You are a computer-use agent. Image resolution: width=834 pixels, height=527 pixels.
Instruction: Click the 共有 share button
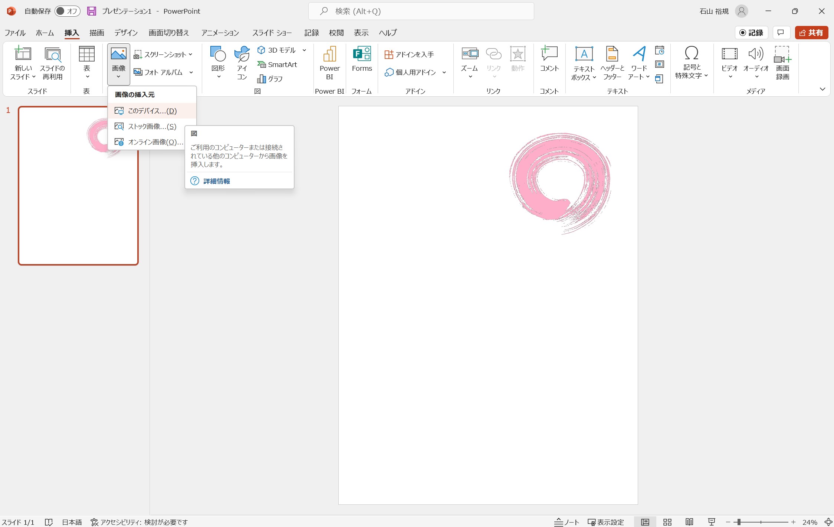(811, 33)
